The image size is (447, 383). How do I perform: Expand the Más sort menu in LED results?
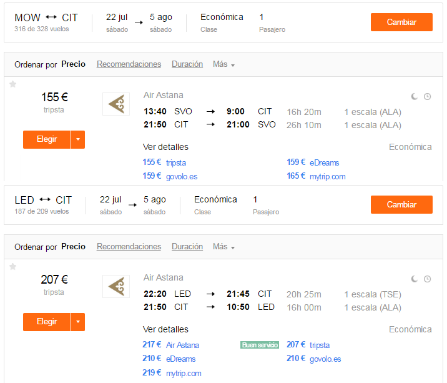tap(223, 247)
